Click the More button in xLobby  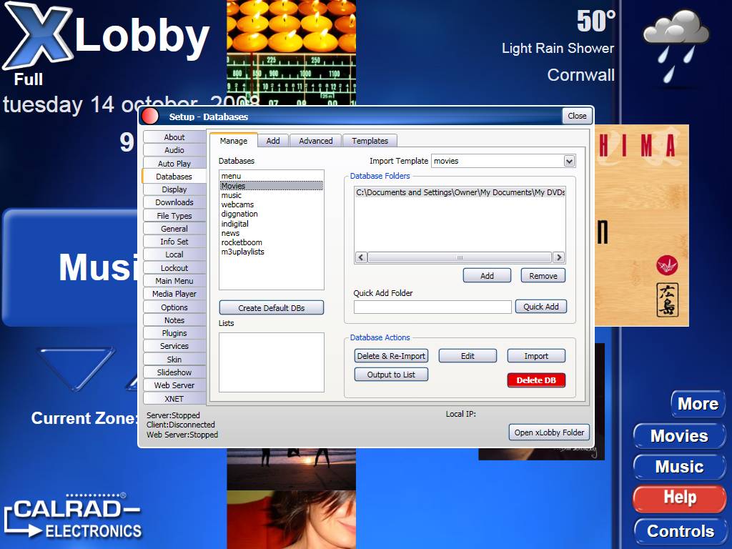pyautogui.click(x=698, y=404)
